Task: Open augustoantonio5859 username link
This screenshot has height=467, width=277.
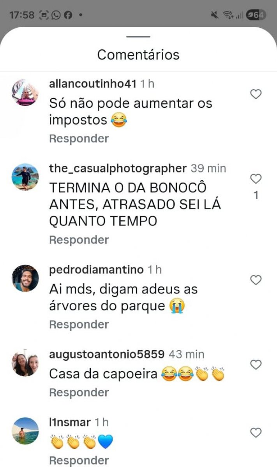Action: (x=107, y=354)
